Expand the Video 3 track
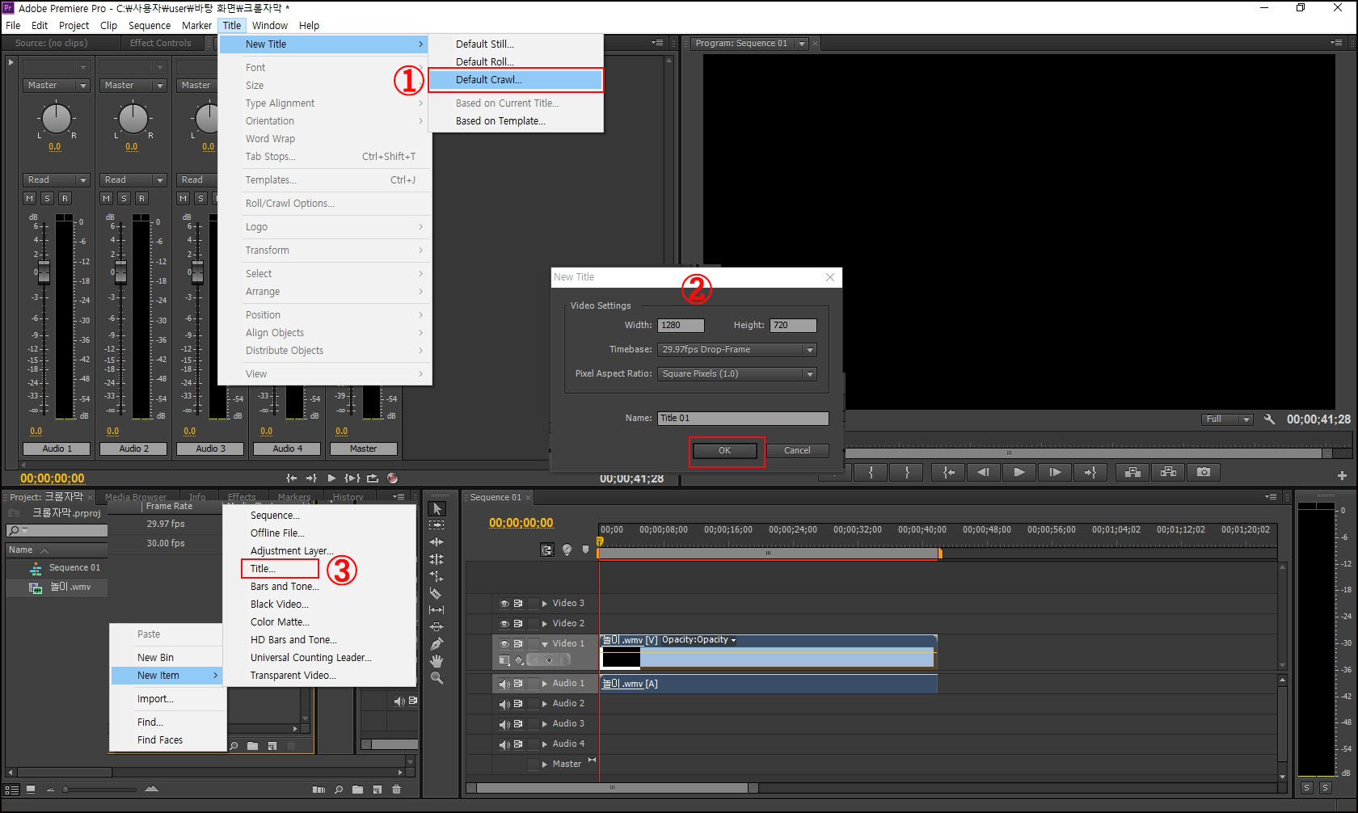This screenshot has width=1358, height=813. [545, 603]
